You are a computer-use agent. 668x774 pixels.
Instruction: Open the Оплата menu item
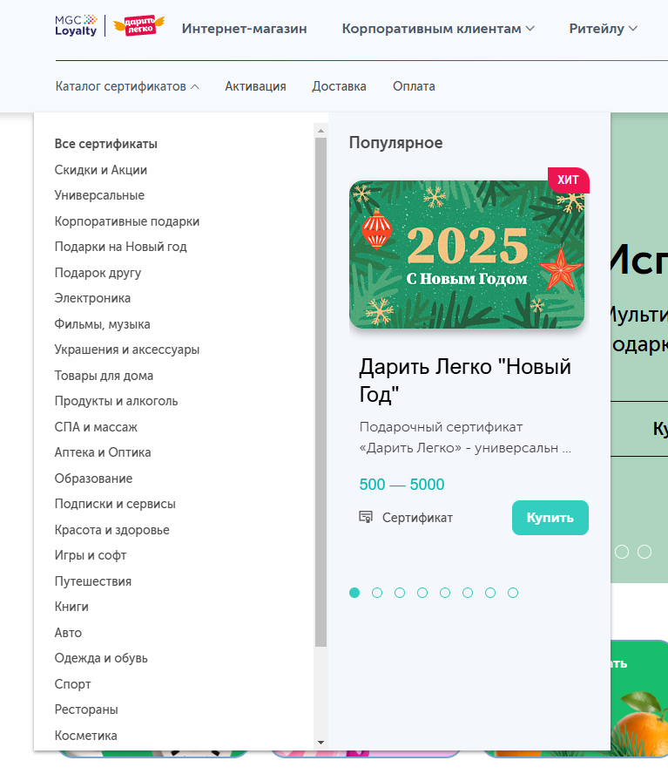[x=414, y=86]
